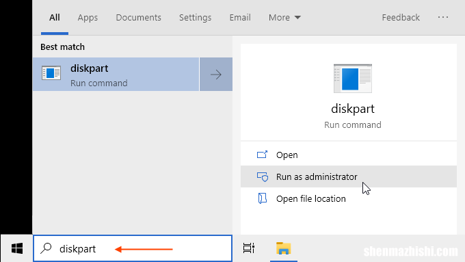Switch to the Email tab
This screenshot has height=262, width=465.
240,18
